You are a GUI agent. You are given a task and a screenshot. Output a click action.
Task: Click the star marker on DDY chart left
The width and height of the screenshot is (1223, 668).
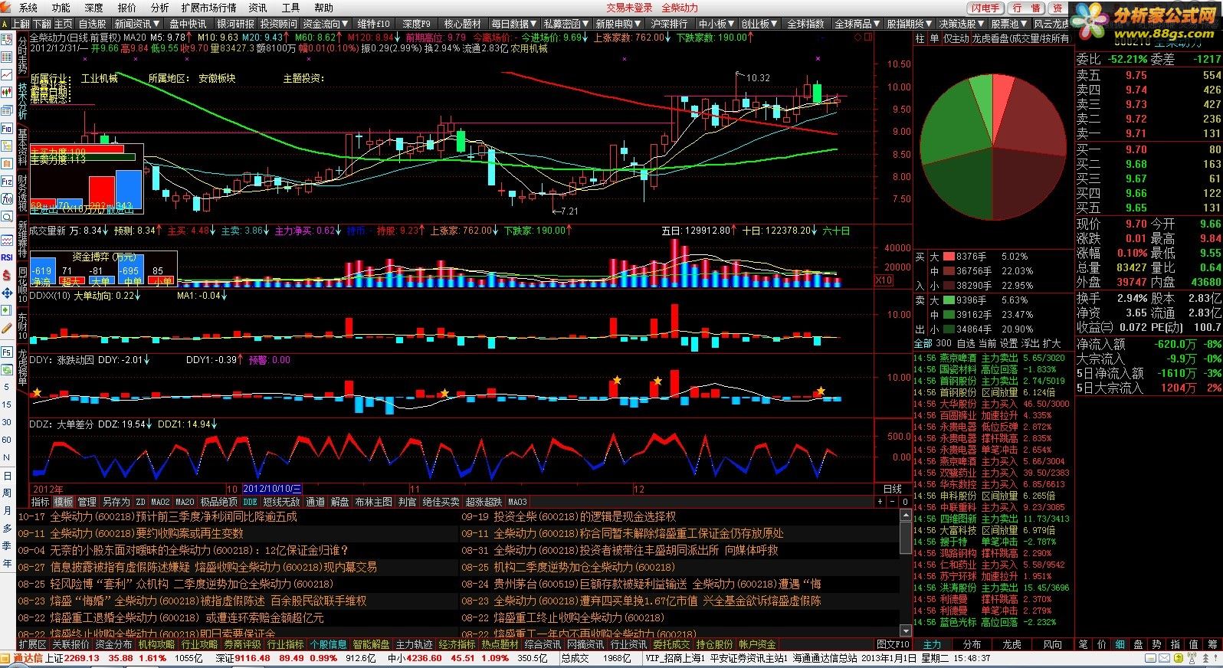click(x=36, y=392)
